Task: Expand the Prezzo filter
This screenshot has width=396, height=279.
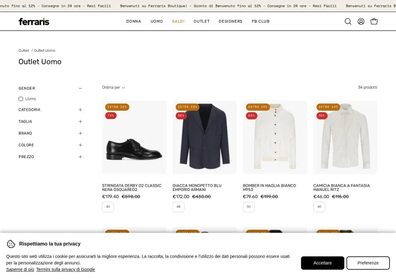Action: 80,157
